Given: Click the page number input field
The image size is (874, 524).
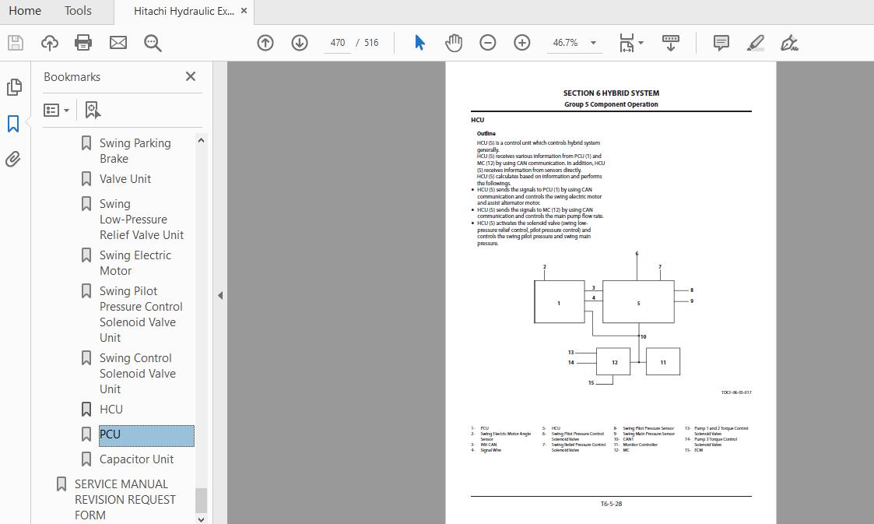Looking at the screenshot, I should click(337, 43).
